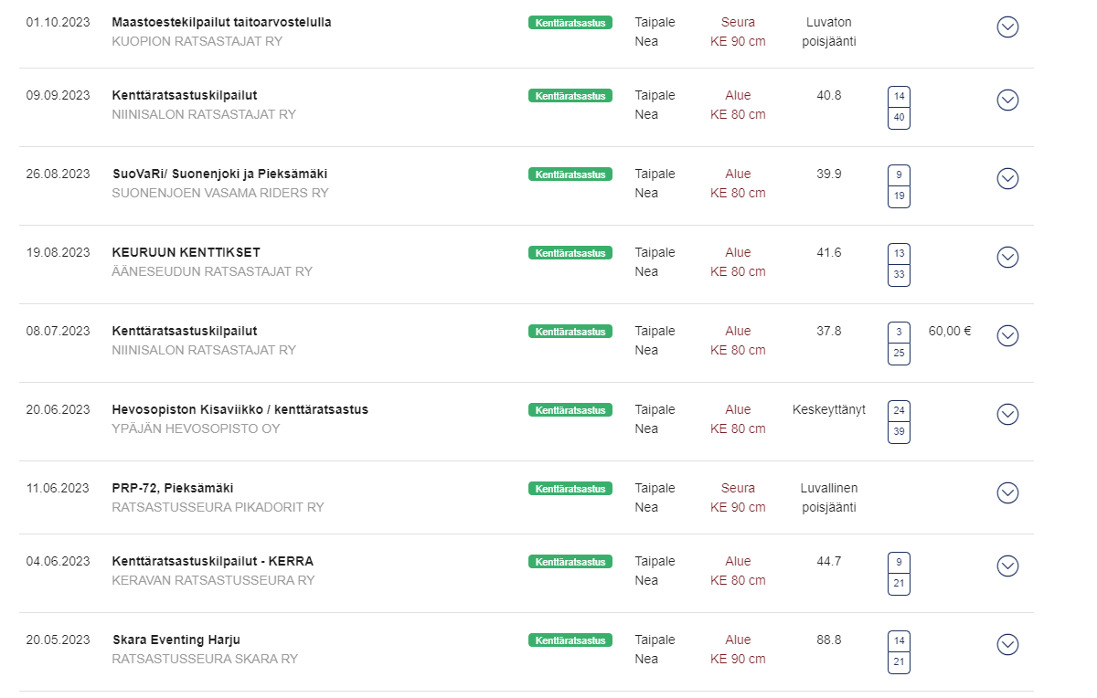Click the 9/19 placement box icon
Viewport: 1097px width, 698px height.
[x=900, y=186]
